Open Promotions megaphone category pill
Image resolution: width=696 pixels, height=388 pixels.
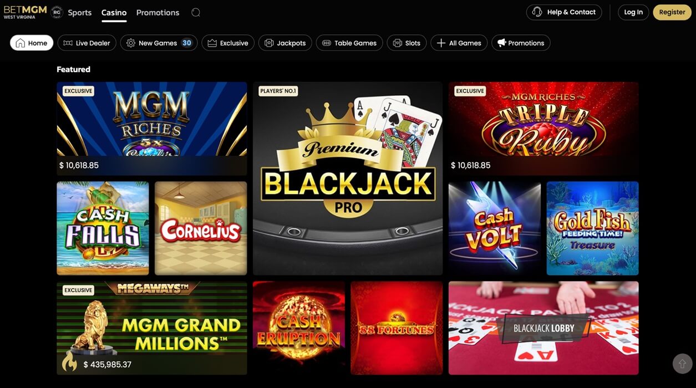click(x=521, y=43)
